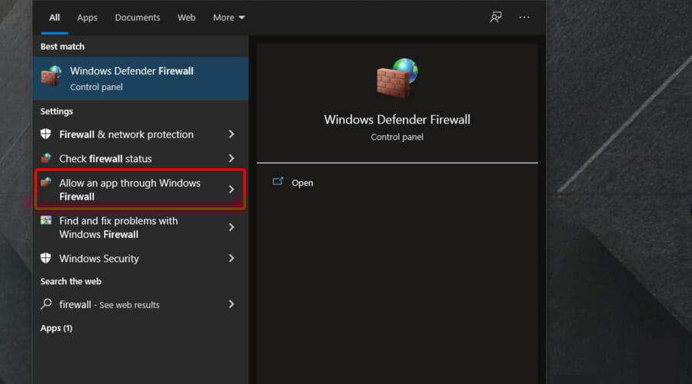Search the web for firewall
Viewport: 692px width, 384px height.
click(x=141, y=305)
